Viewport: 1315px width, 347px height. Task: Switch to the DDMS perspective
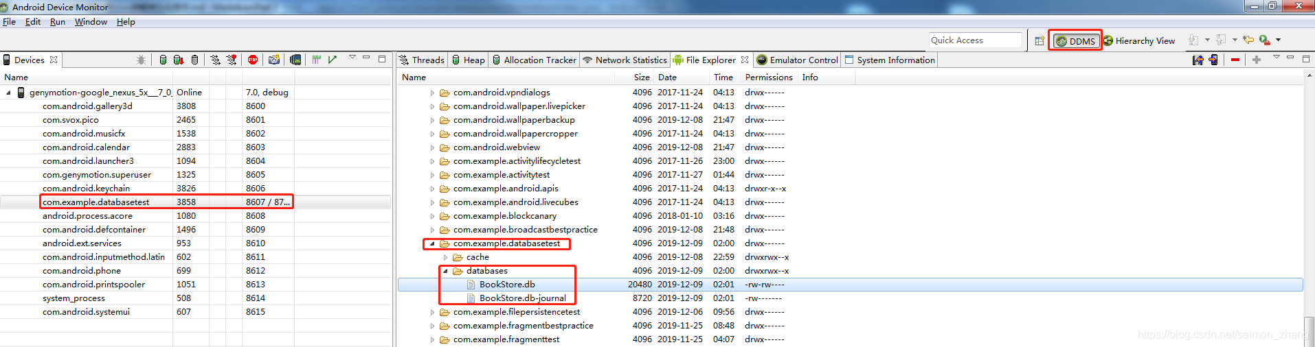1075,40
